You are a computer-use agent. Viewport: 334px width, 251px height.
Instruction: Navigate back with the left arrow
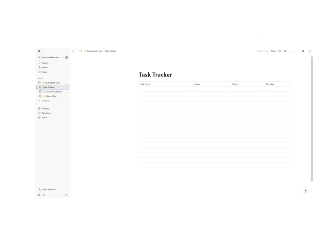[x=73, y=51]
